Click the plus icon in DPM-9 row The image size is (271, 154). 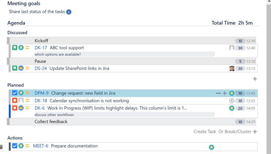pos(225,93)
